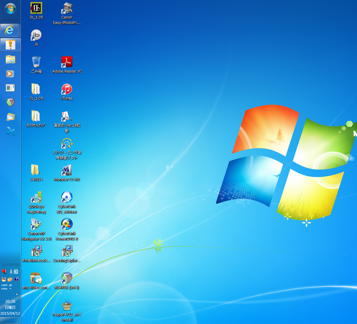This screenshot has width=357, height=324.
Task: Click the blue propeller-shaped taskbar icon
Action: tap(10, 131)
